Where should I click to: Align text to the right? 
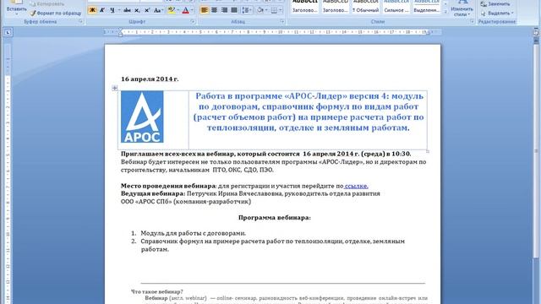pyautogui.click(x=224, y=10)
